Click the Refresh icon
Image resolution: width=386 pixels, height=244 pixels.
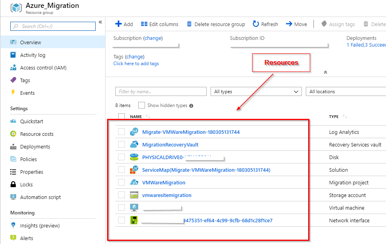[x=256, y=24]
